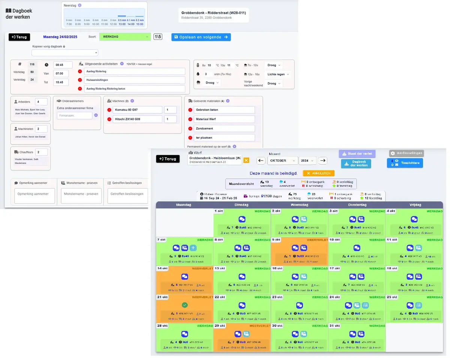
Task: Open Werfinstellingen settings
Action: [x=406, y=153]
